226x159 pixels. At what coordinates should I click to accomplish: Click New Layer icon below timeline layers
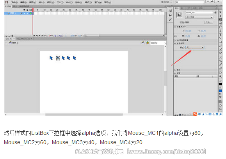pyautogui.click(x=6, y=35)
